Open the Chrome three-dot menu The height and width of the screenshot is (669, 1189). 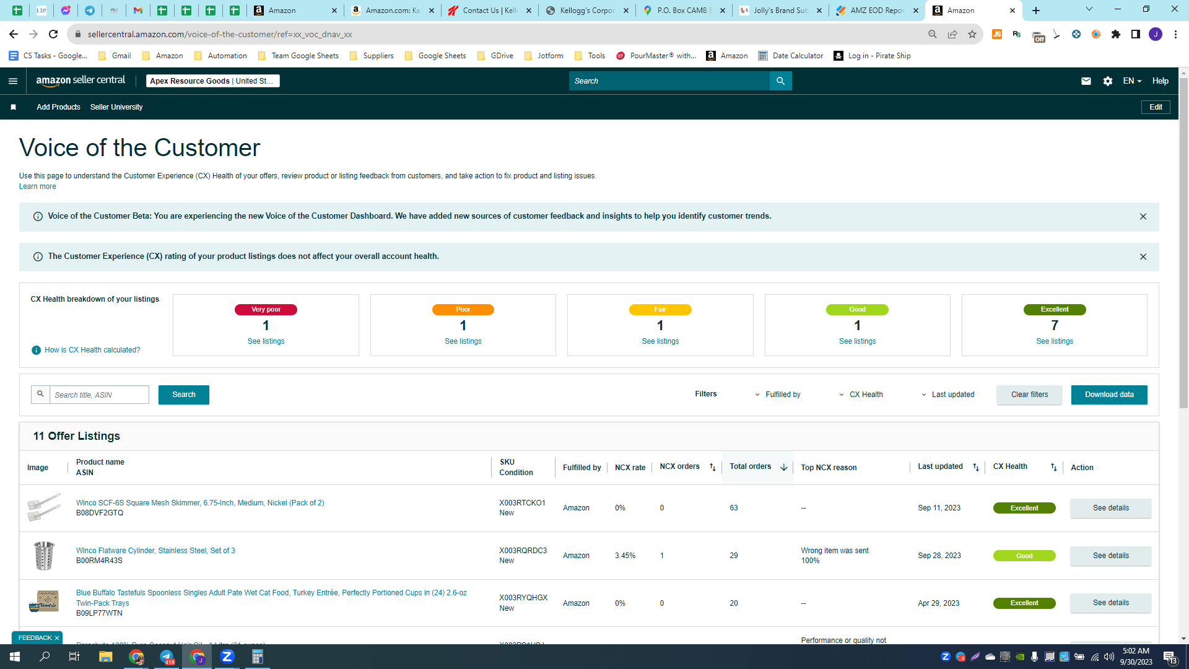[x=1175, y=35]
